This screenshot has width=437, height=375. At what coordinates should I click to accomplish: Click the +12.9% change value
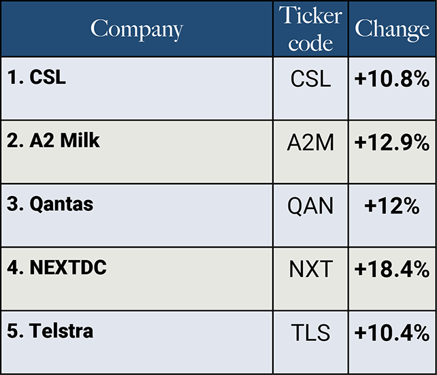(392, 143)
